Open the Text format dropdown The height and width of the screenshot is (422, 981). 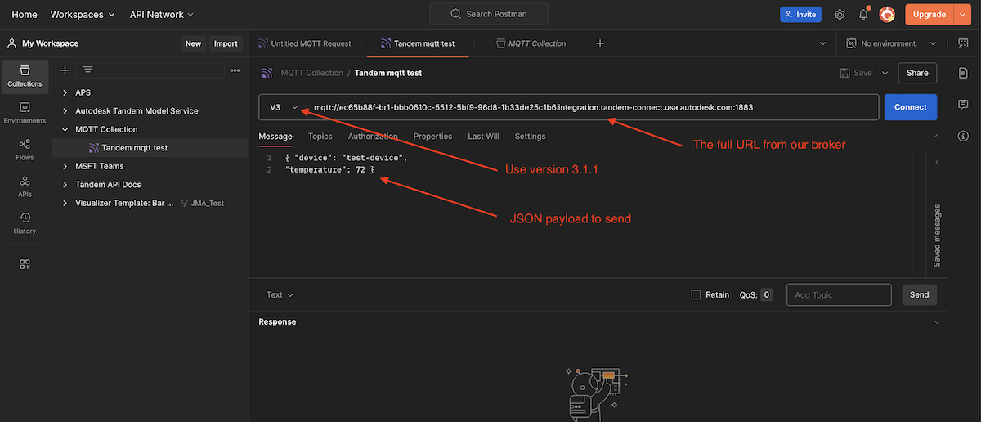tap(280, 294)
